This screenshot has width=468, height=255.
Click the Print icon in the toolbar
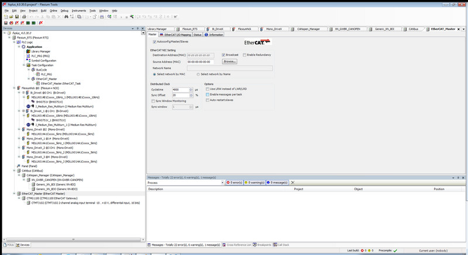[x=25, y=16]
